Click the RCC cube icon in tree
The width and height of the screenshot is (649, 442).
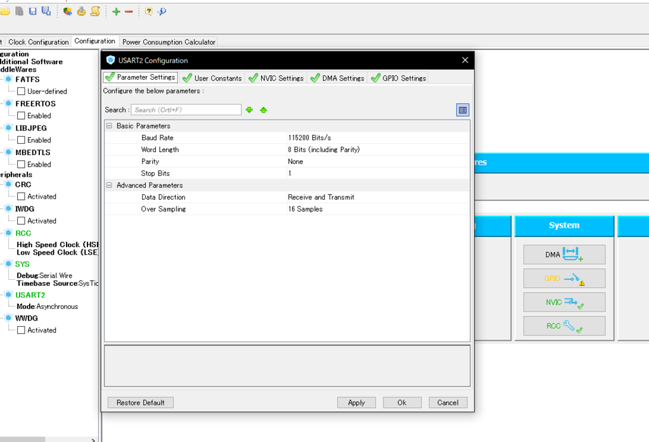(x=8, y=233)
